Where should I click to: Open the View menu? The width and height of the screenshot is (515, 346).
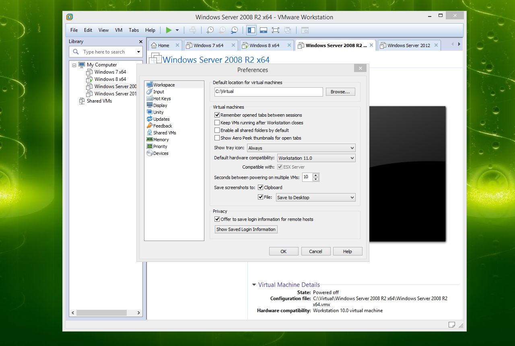pos(103,30)
